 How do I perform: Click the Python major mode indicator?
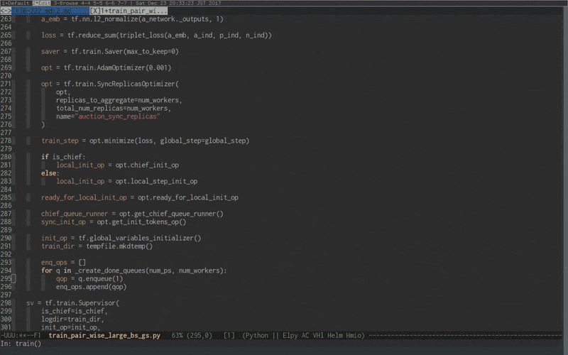pos(257,335)
